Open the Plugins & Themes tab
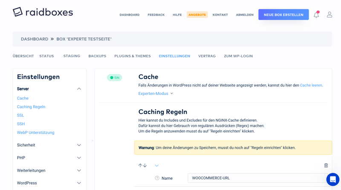Screen dimensions: 341x190 [132, 56]
